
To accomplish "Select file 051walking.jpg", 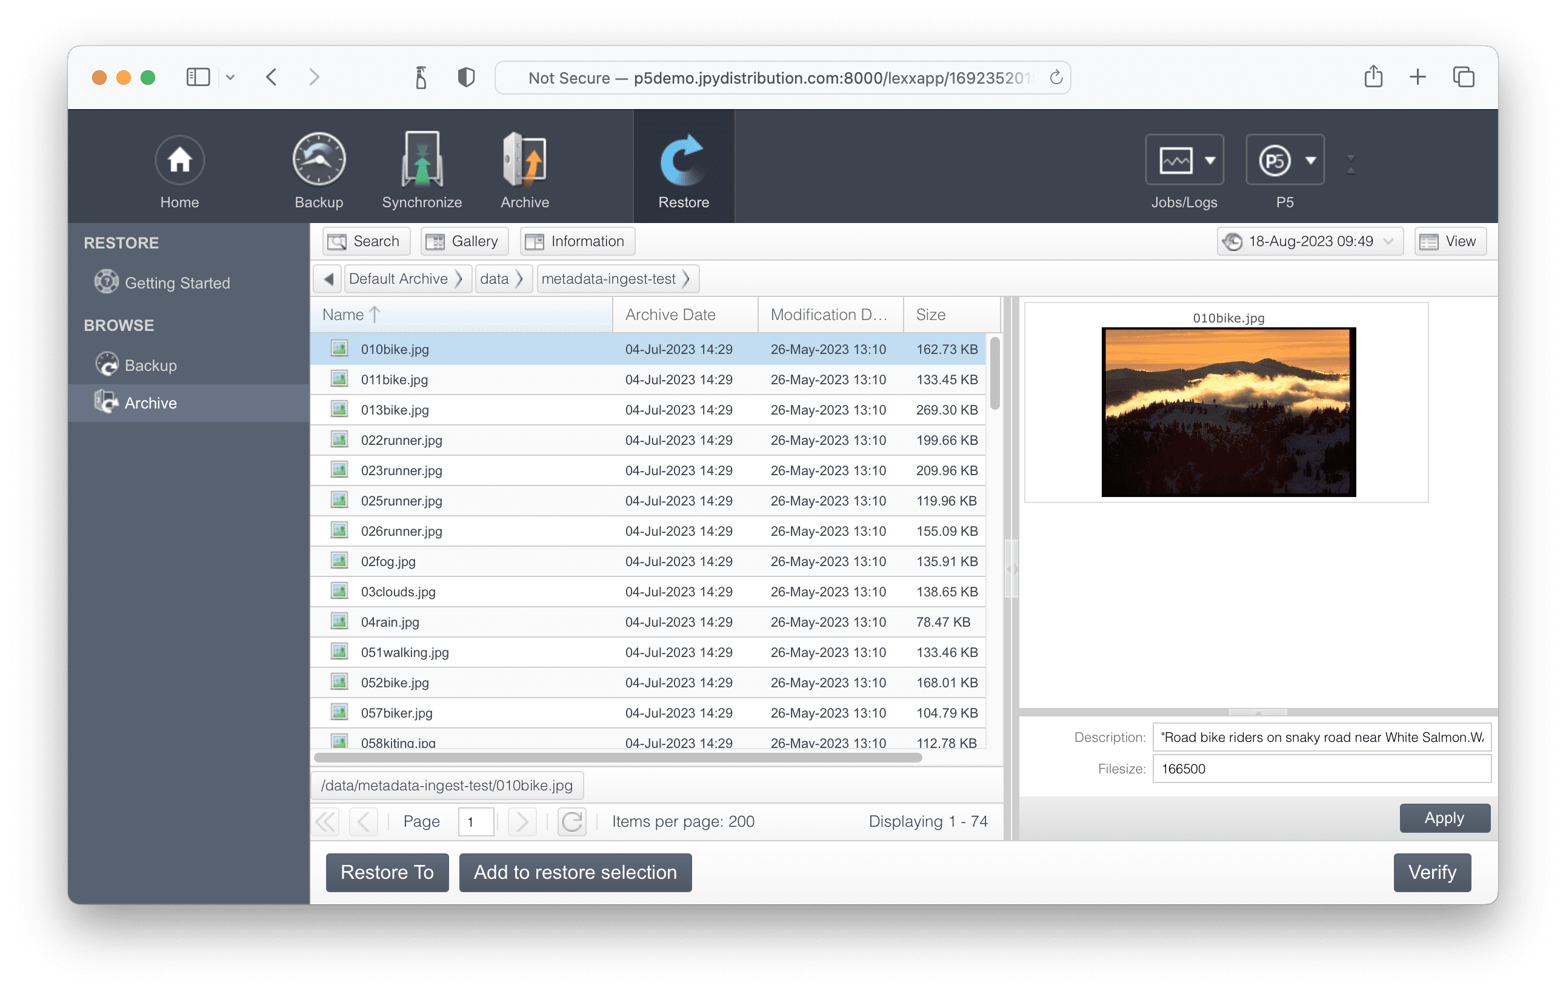I will click(648, 653).
